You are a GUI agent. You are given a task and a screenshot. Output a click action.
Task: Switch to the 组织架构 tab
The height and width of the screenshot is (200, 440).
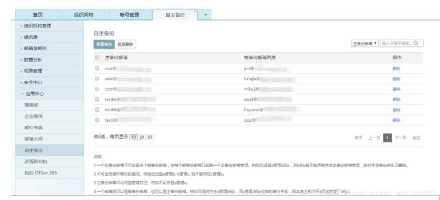[83, 15]
